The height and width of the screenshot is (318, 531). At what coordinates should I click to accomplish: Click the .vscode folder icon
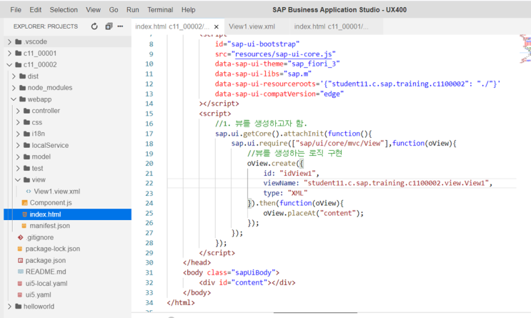pyautogui.click(x=19, y=41)
